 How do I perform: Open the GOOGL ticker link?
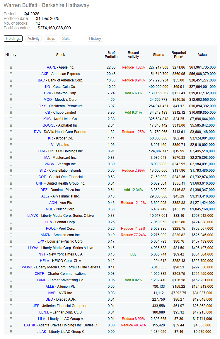click(49, 125)
